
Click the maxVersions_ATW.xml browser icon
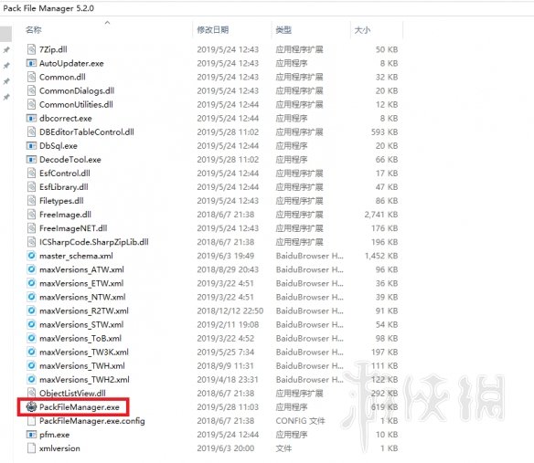(x=31, y=269)
